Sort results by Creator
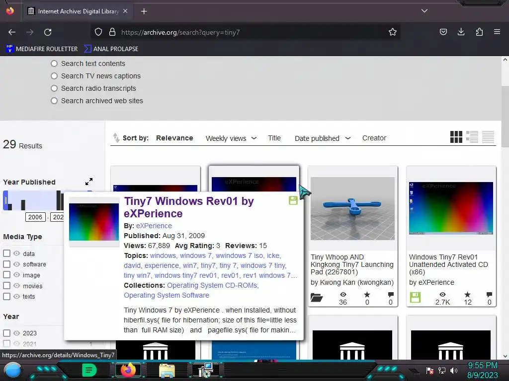 pos(374,138)
